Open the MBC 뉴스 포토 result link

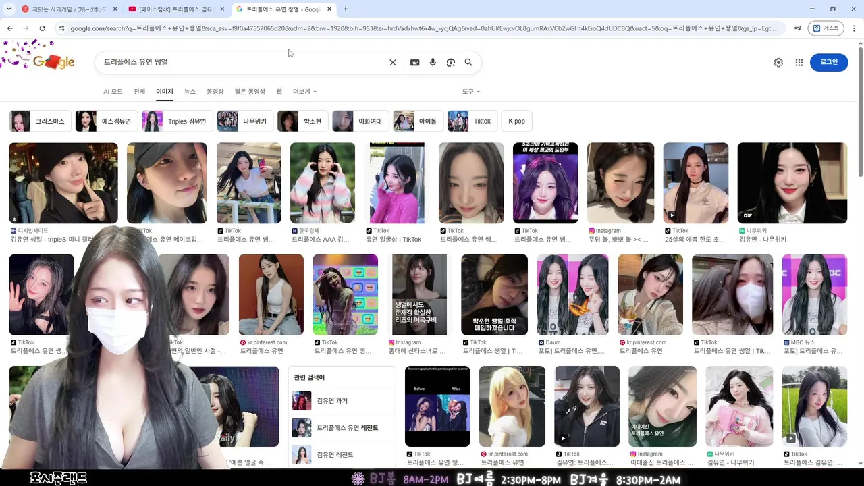pos(813,351)
